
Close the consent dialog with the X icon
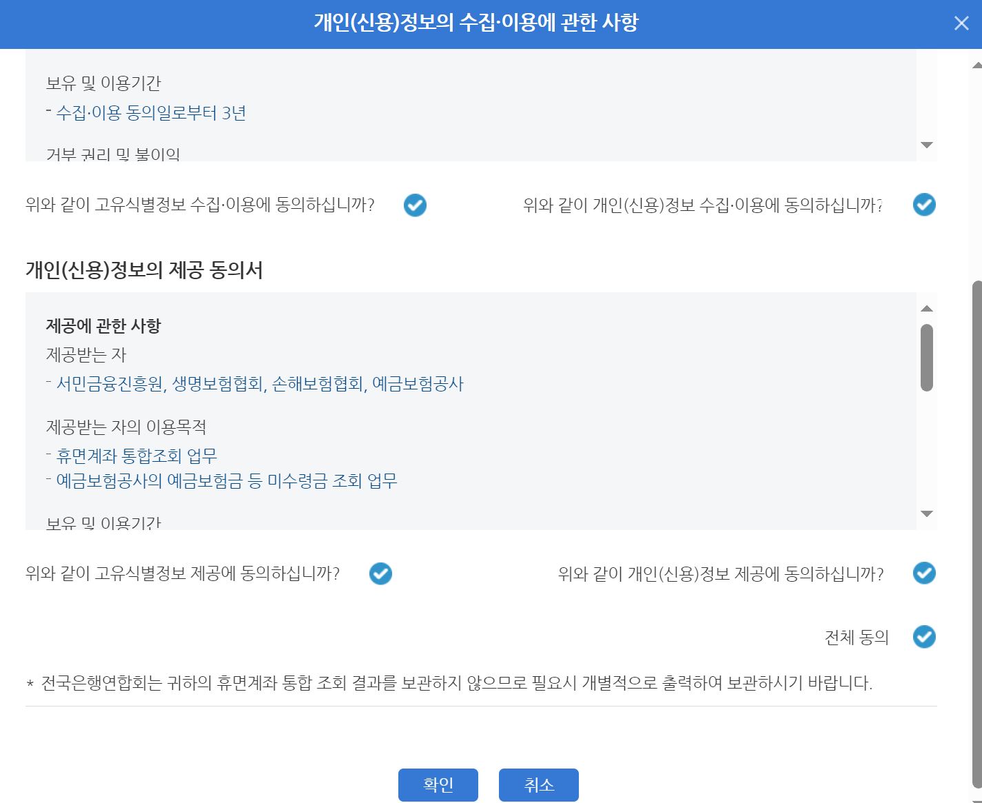click(x=961, y=23)
